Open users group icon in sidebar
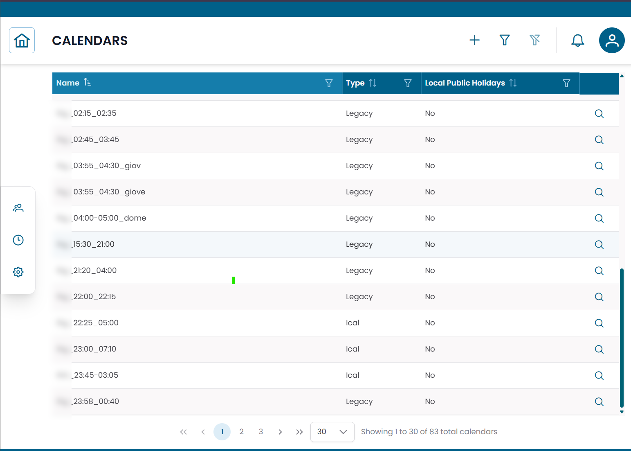631x451 pixels. tap(18, 208)
